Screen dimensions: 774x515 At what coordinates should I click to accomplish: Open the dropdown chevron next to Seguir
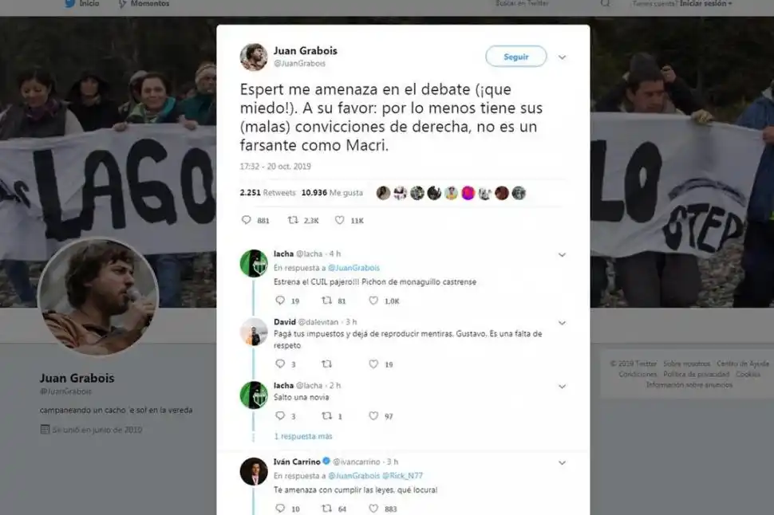562,57
